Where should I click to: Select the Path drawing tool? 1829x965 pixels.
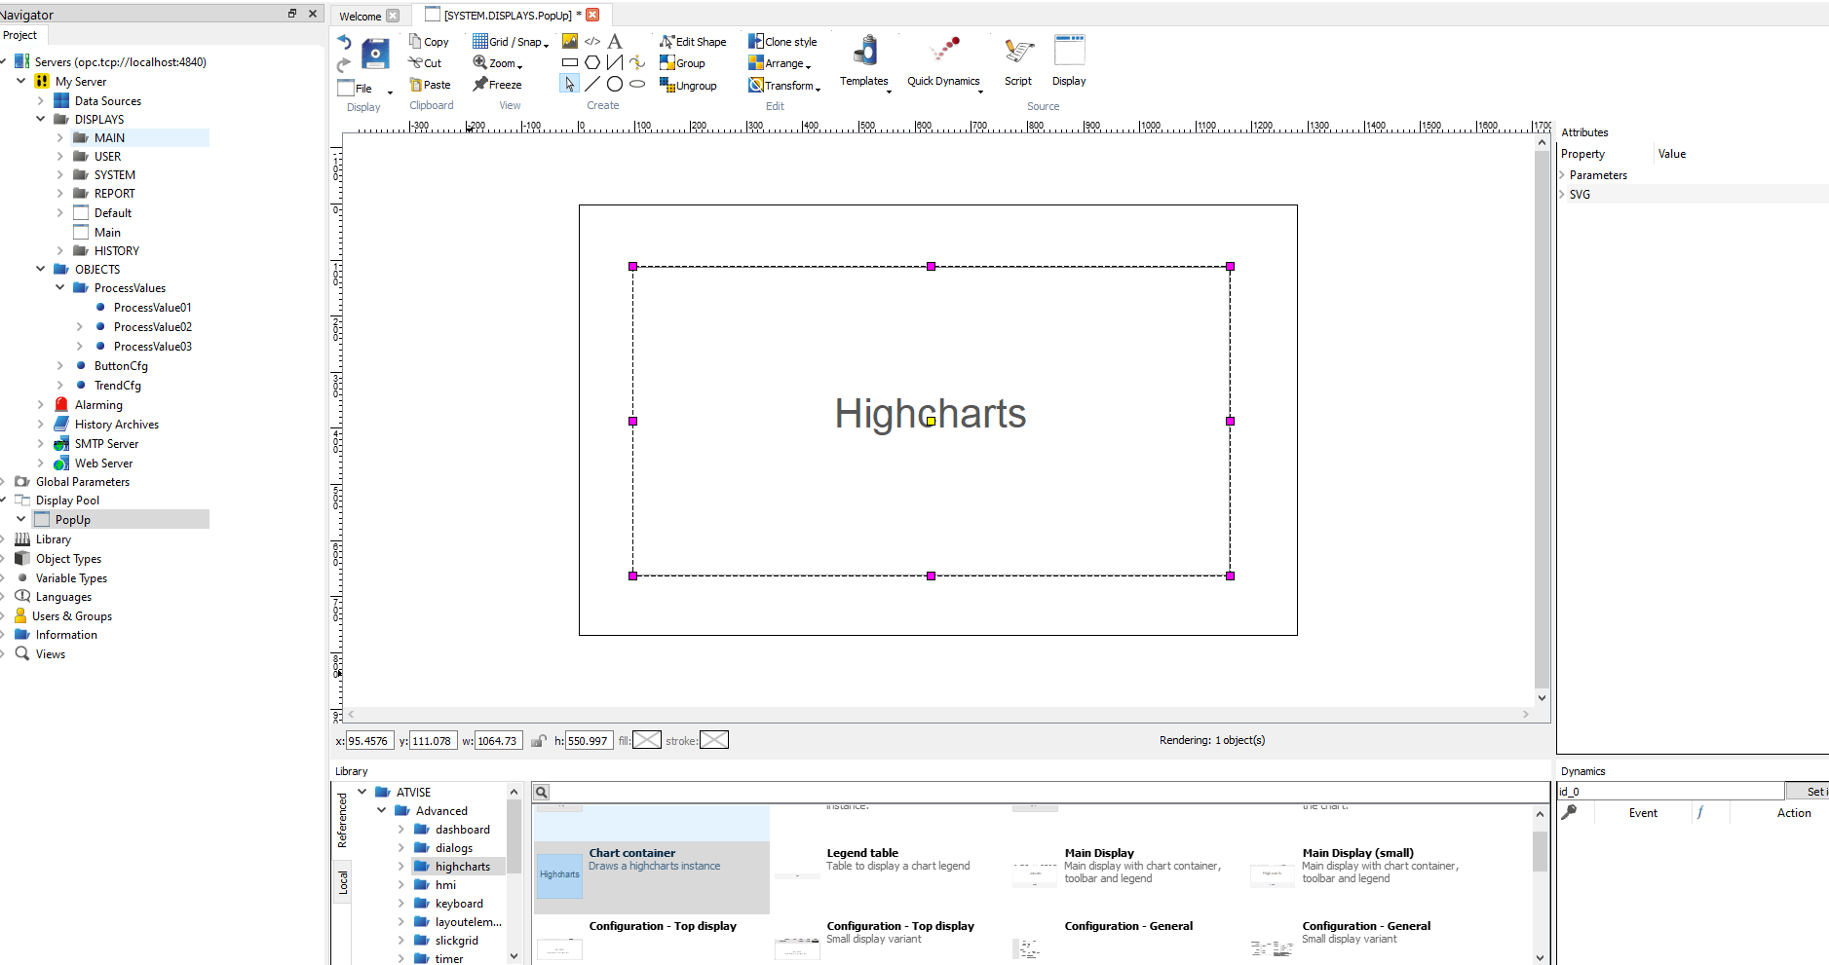[637, 62]
